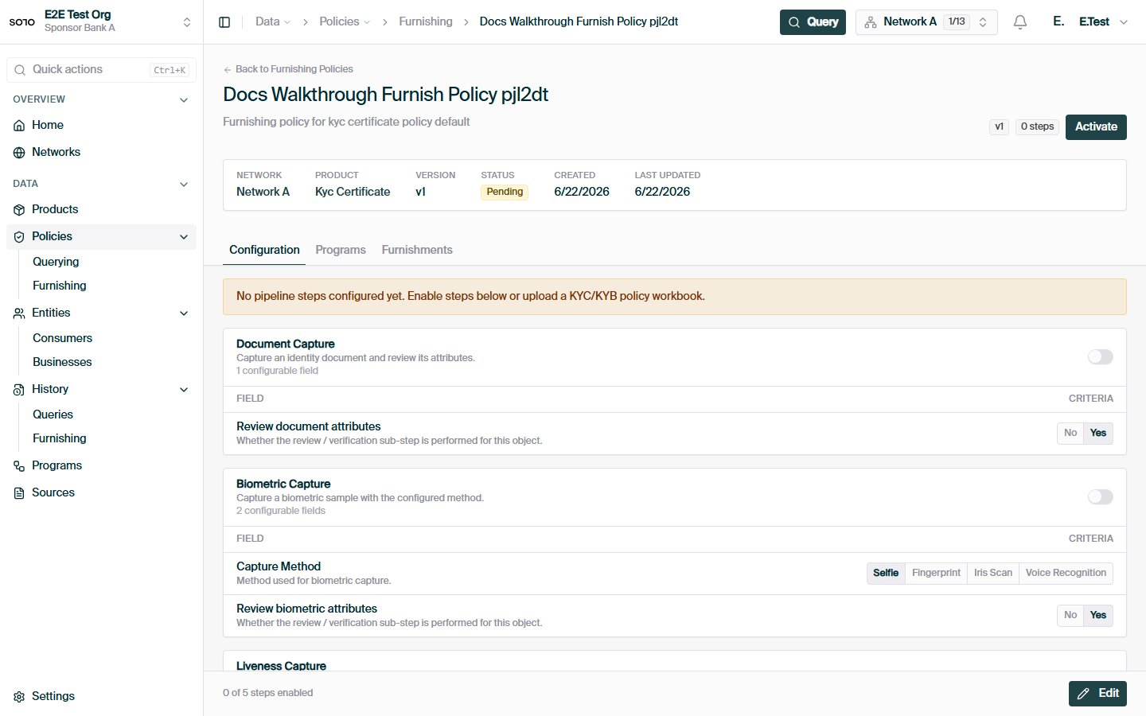This screenshot has width=1146, height=716.
Task: Switch to the Configuration tab
Action: 264,250
